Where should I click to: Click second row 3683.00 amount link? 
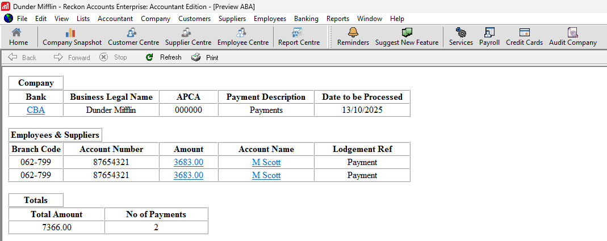point(189,175)
